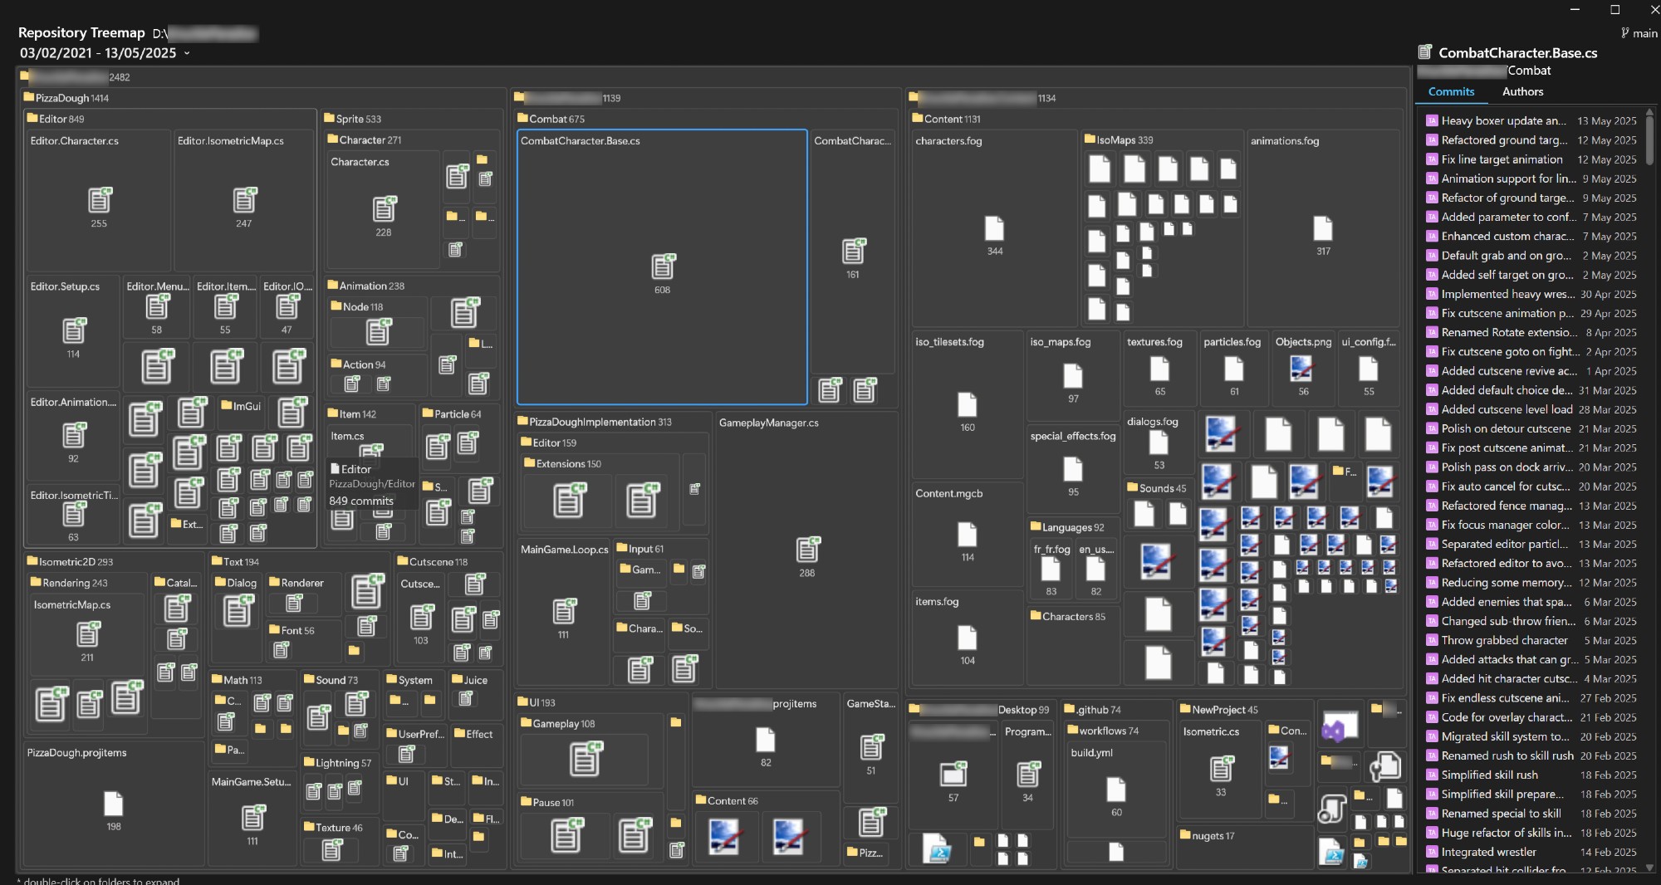Image resolution: width=1661 pixels, height=885 pixels.
Task: Click the build.yml file icon
Action: click(x=1116, y=790)
